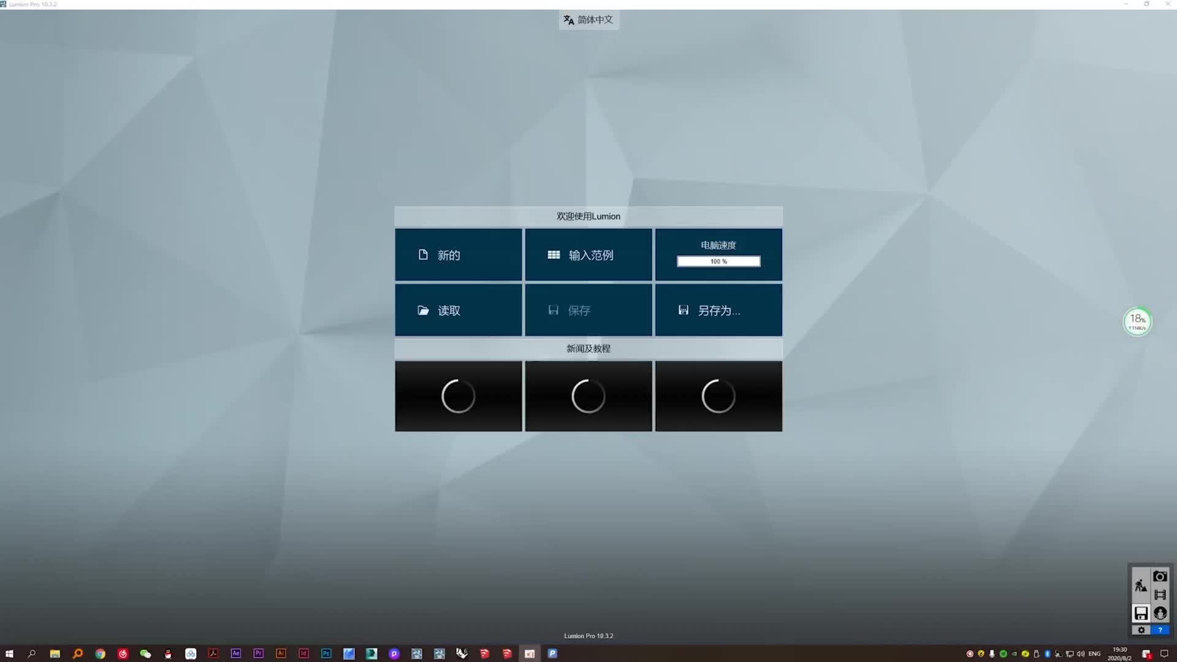Open the orange Everything search icon in taskbar
The width and height of the screenshot is (1177, 662).
click(77, 653)
